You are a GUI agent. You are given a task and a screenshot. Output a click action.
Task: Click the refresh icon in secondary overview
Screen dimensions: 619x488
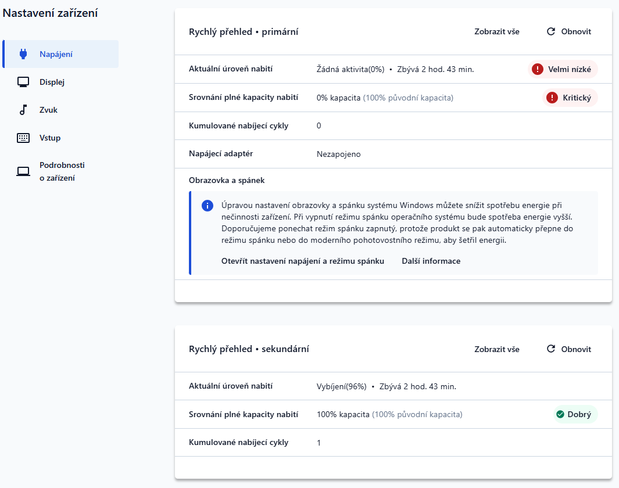point(551,349)
